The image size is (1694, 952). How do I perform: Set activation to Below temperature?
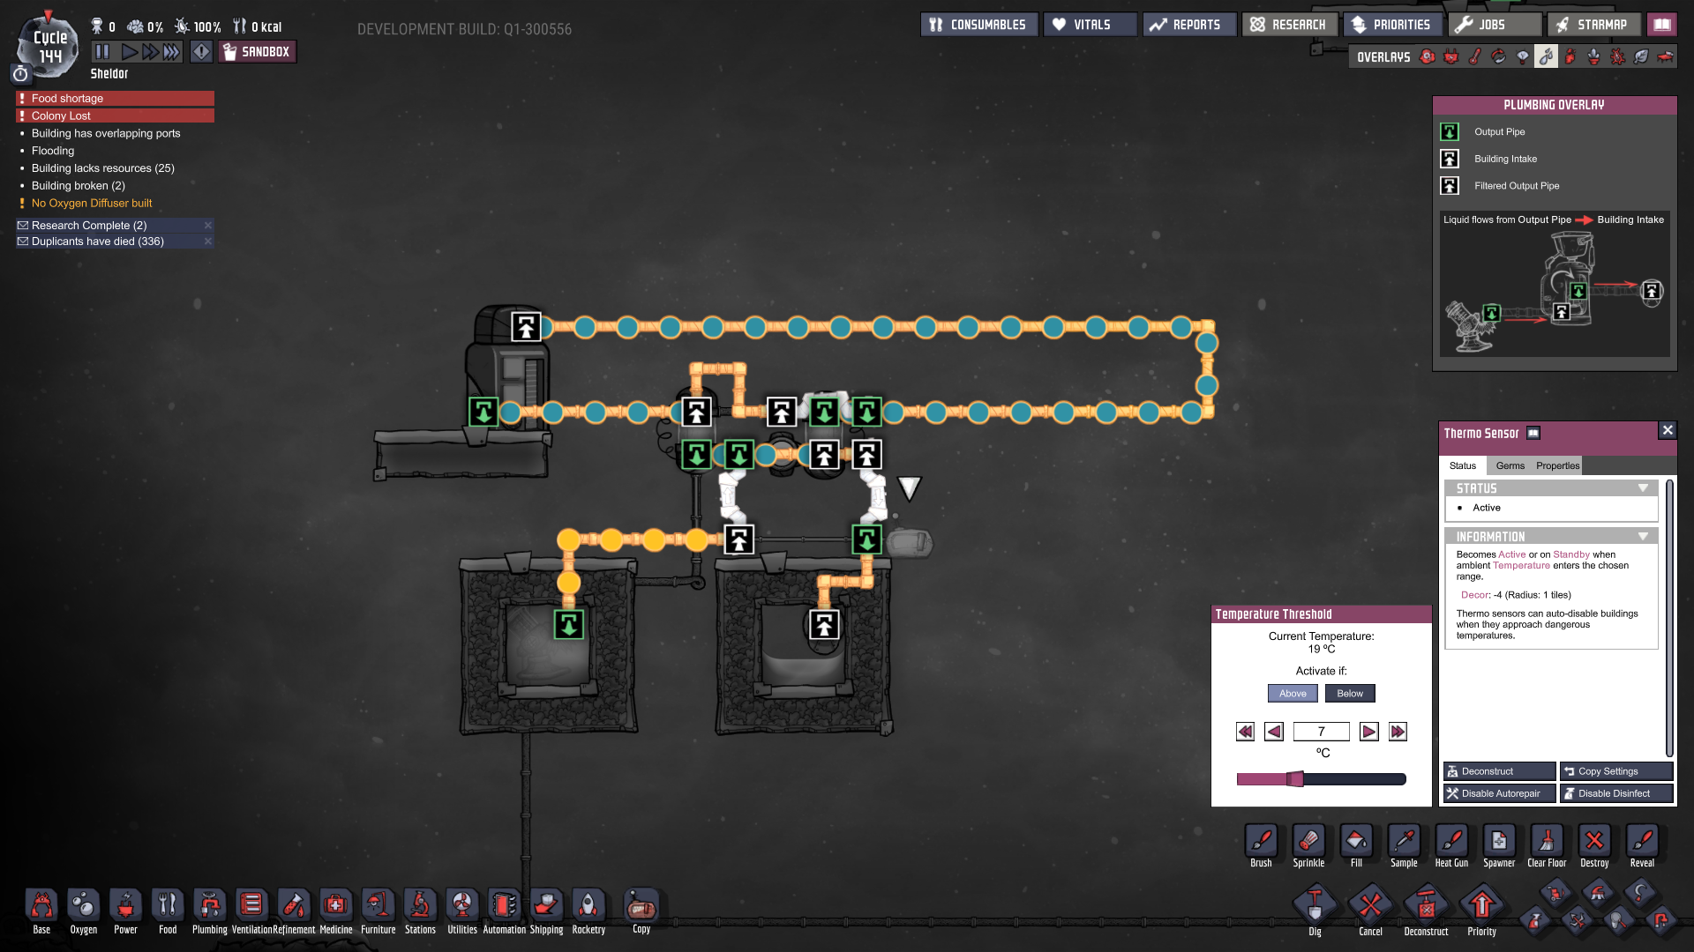1350,694
